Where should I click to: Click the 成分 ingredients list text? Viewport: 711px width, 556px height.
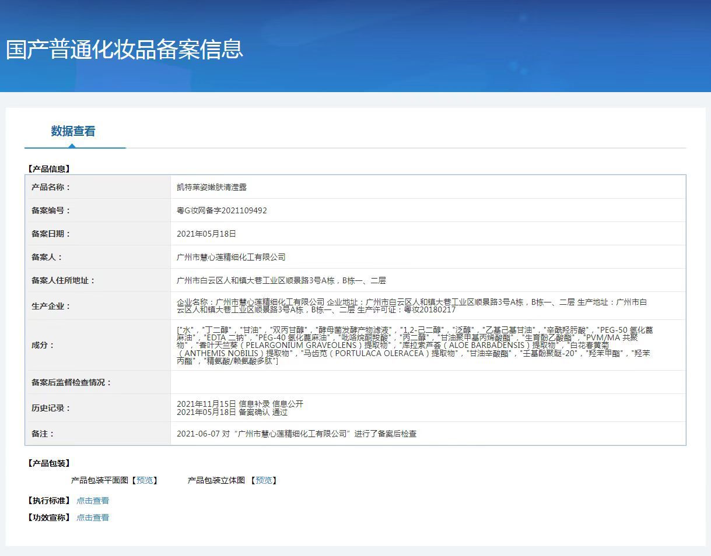click(414, 345)
